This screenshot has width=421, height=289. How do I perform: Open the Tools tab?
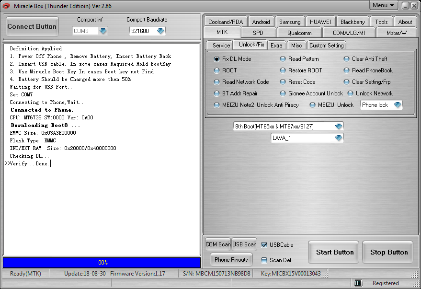381,22
